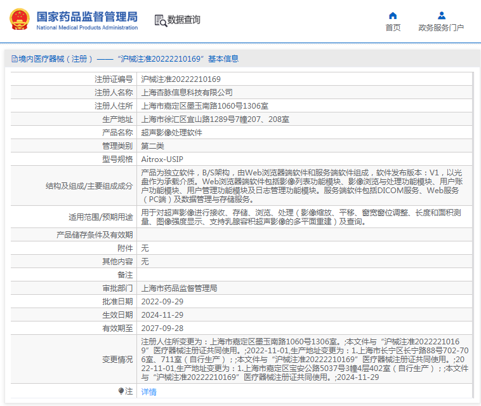481x406 pixels.
Task: Click the document icon before 境内医疗器械
Action: coord(15,58)
